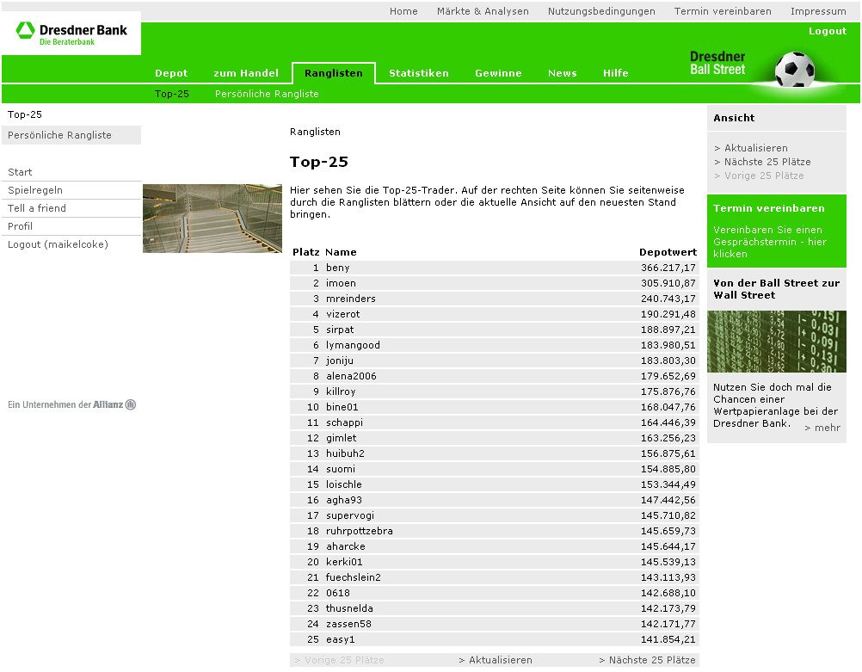Image resolution: width=862 pixels, height=672 pixels.
Task: Click Nächste 25 Plätze in the Ansicht panel
Action: tap(767, 162)
